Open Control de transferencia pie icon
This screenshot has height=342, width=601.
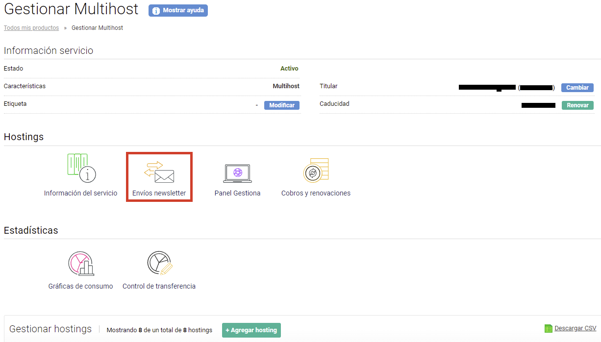coord(159,264)
